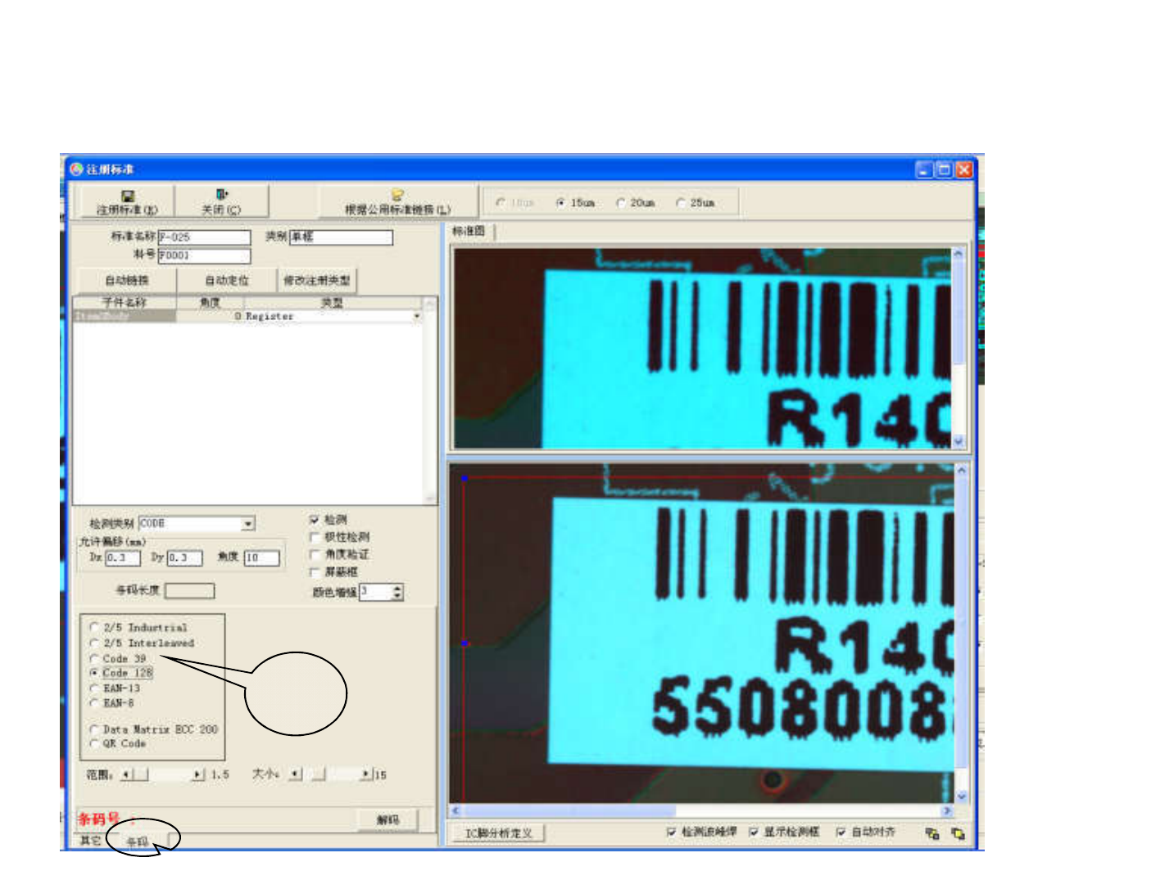Click the 大小 slider left arrow
The image size is (1174, 880).
point(296,774)
